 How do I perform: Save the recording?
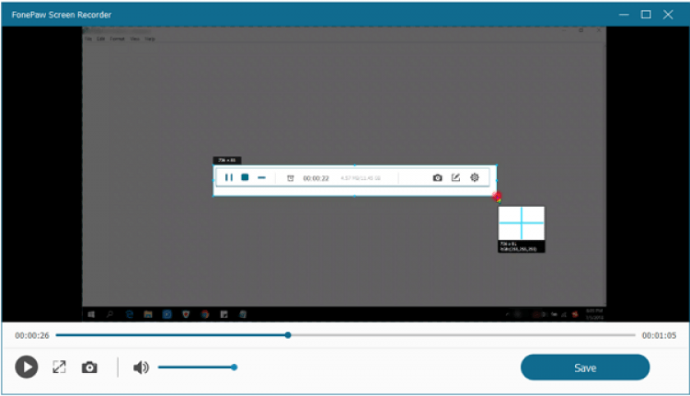[x=585, y=368]
